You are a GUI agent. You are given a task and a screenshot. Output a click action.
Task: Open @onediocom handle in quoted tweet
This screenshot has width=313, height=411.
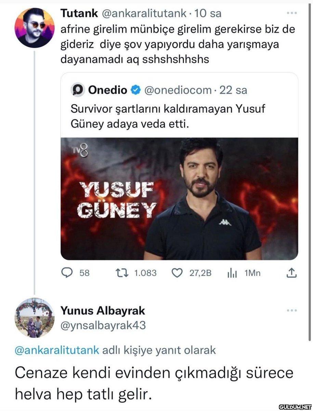click(x=178, y=90)
